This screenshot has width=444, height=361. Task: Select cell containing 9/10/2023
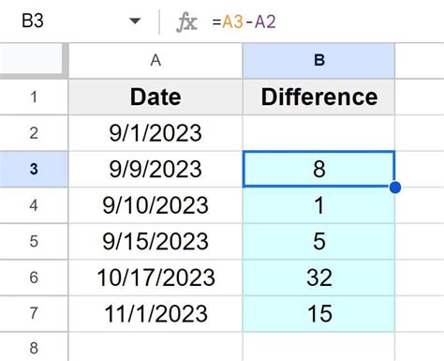pyautogui.click(x=155, y=205)
